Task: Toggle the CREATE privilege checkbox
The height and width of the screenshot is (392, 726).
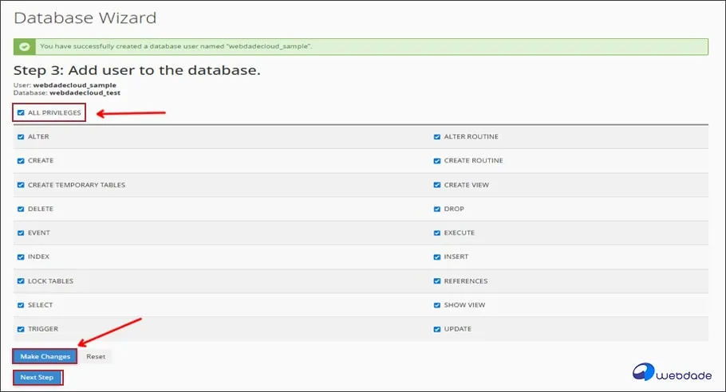Action: [21, 161]
